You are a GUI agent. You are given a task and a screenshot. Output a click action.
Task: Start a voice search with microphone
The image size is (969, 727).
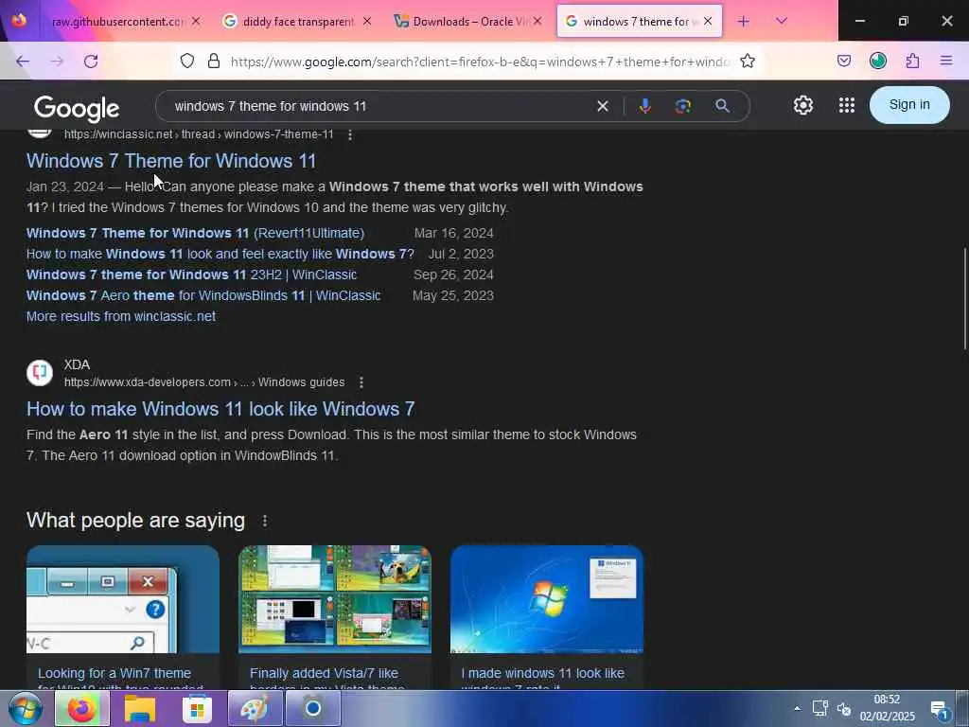click(x=645, y=106)
